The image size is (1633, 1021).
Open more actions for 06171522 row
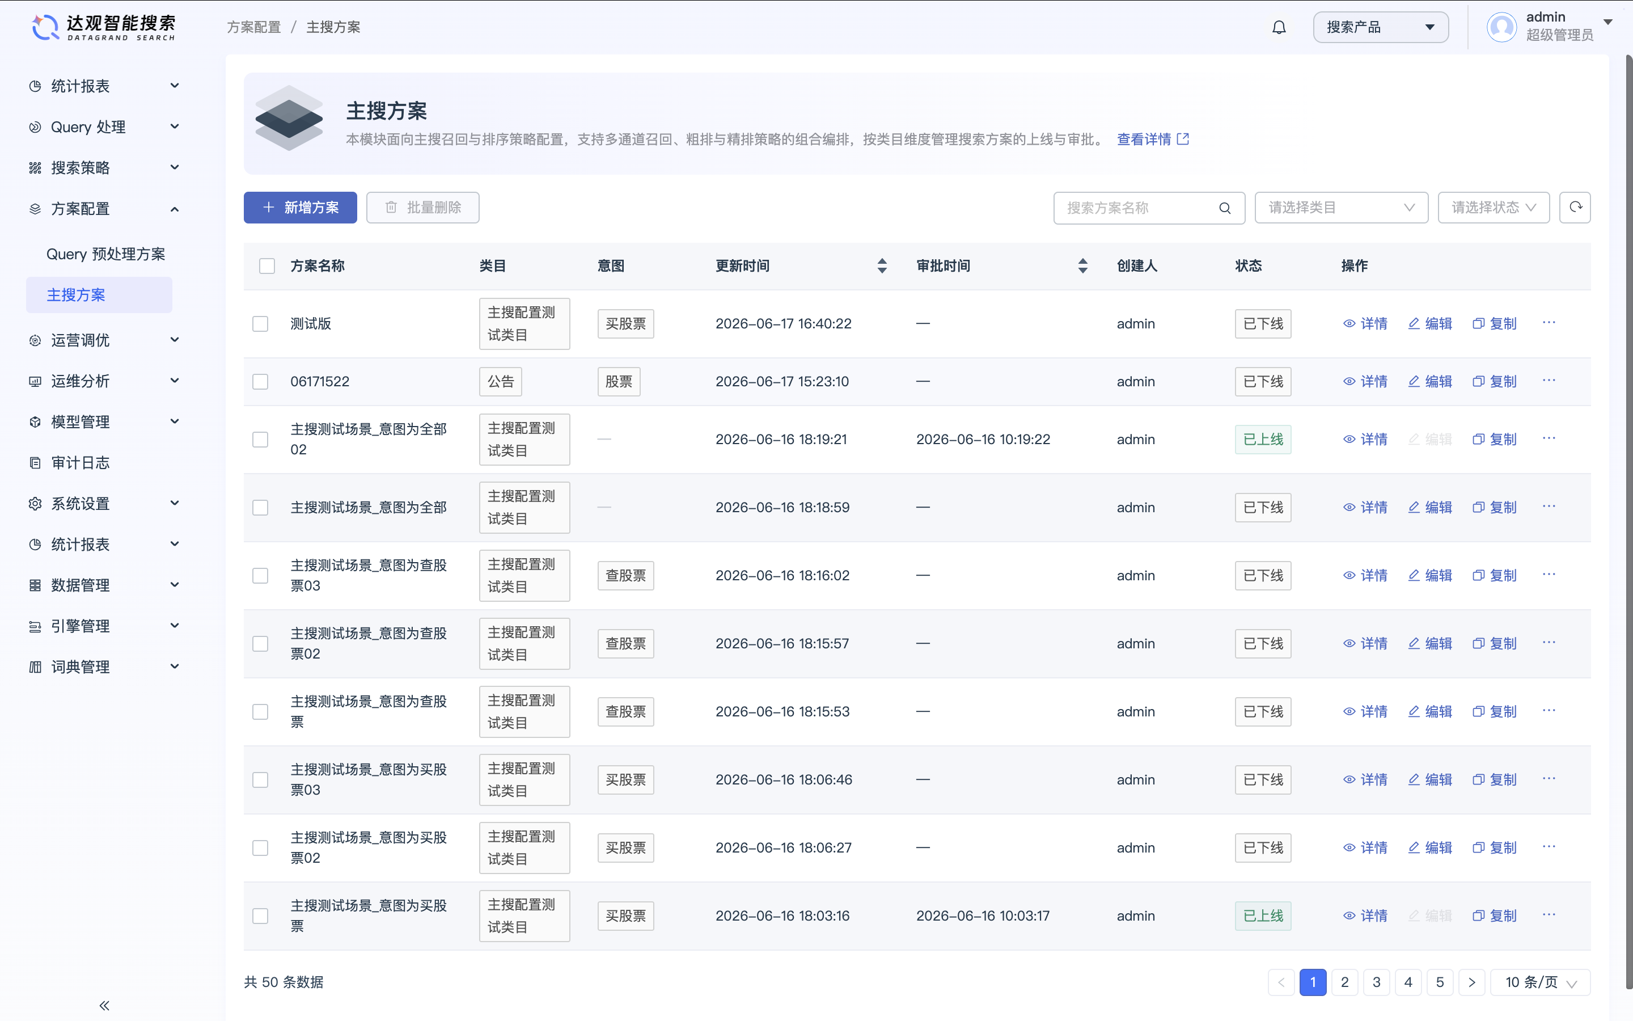tap(1549, 381)
